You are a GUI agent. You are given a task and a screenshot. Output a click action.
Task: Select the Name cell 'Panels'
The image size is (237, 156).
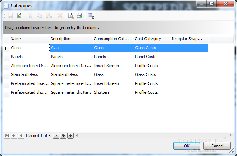(30, 57)
